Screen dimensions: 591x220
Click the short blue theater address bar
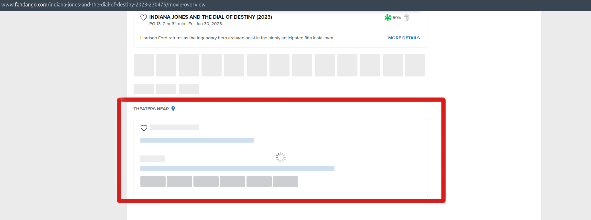[197, 140]
